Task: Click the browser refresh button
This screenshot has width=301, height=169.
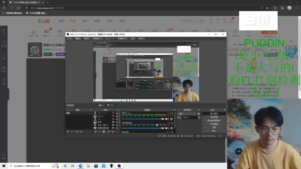Action: point(18,8)
